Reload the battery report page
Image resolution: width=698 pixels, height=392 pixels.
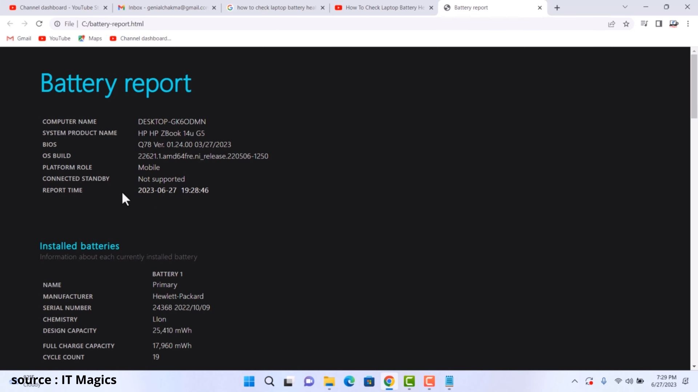[39, 24]
